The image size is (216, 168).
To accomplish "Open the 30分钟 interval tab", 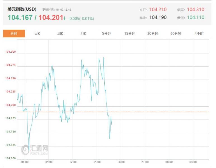I will point(153,34).
